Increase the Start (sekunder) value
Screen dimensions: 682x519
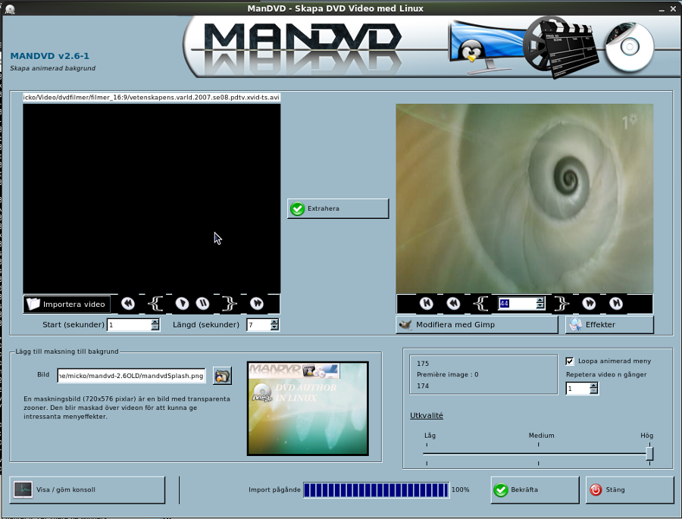click(x=155, y=322)
